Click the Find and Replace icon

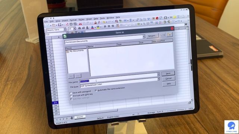[117, 21]
